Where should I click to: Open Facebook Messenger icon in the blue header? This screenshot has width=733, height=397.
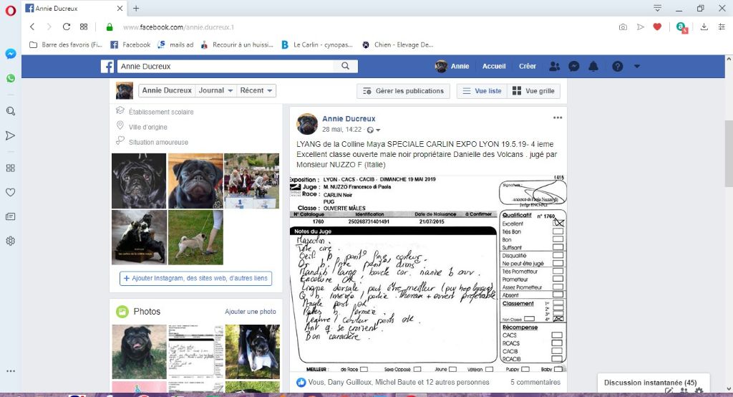[573, 67]
